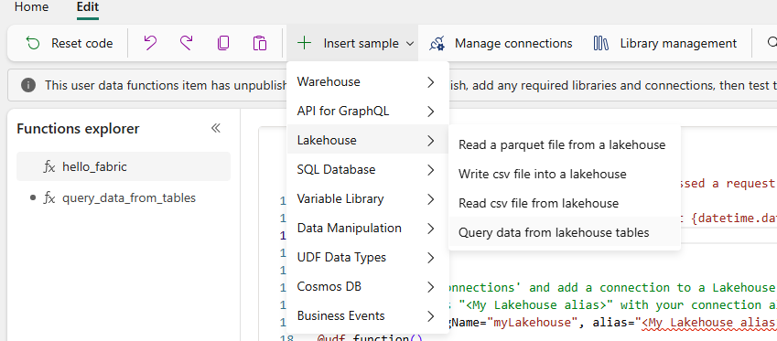Copy the selected code
The width and height of the screenshot is (777, 341).
coord(223,43)
